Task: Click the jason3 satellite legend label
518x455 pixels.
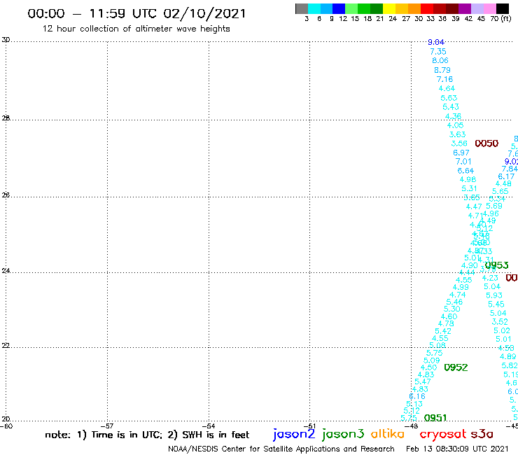Action: pos(342,435)
